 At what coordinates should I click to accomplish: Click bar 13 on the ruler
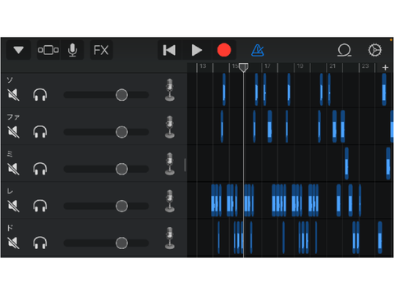point(203,66)
